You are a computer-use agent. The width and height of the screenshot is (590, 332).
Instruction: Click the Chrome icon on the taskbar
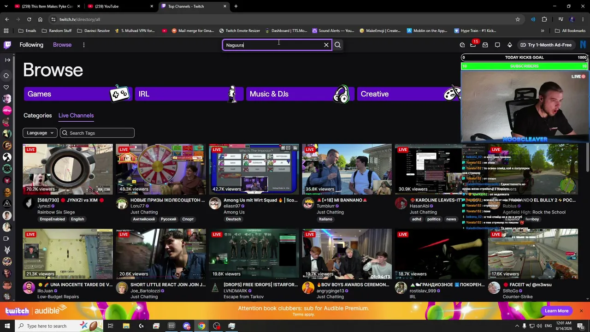201,326
